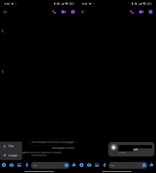Viewport: 156px width, 173px height.
Task: Tap the 42 KB file size label
Action: 122,153
